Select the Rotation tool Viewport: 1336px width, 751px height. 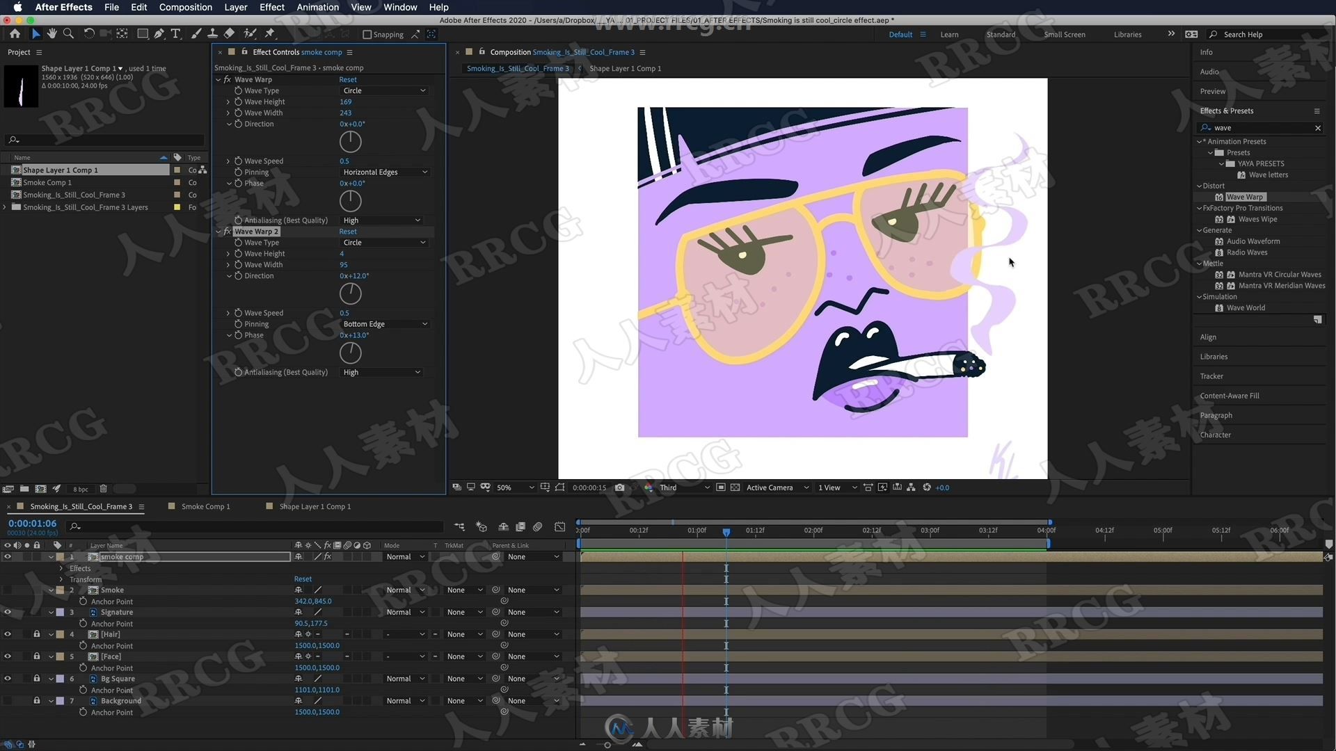click(x=89, y=33)
